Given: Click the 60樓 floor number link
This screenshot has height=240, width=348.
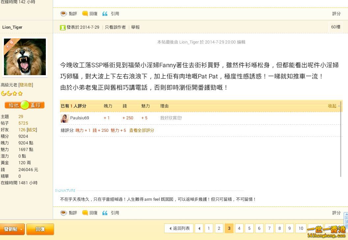Looking at the screenshot, I should (x=335, y=27).
